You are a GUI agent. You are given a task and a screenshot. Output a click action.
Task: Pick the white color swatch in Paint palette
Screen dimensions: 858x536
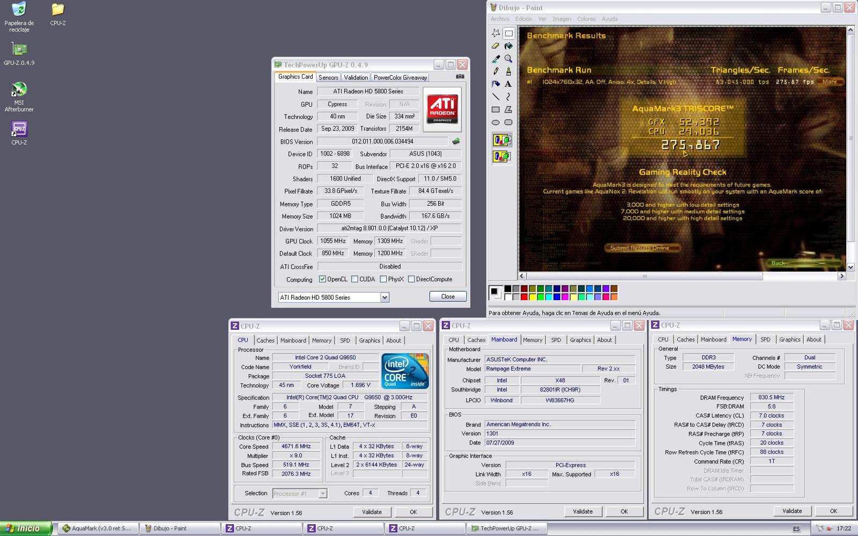tap(508, 297)
